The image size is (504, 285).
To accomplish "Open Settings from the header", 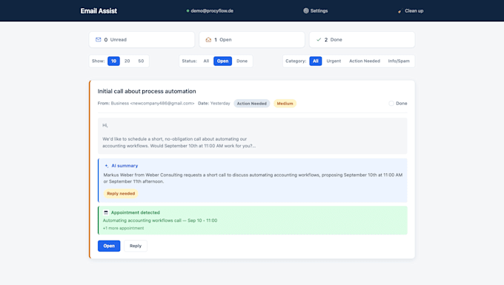I will pos(315,11).
